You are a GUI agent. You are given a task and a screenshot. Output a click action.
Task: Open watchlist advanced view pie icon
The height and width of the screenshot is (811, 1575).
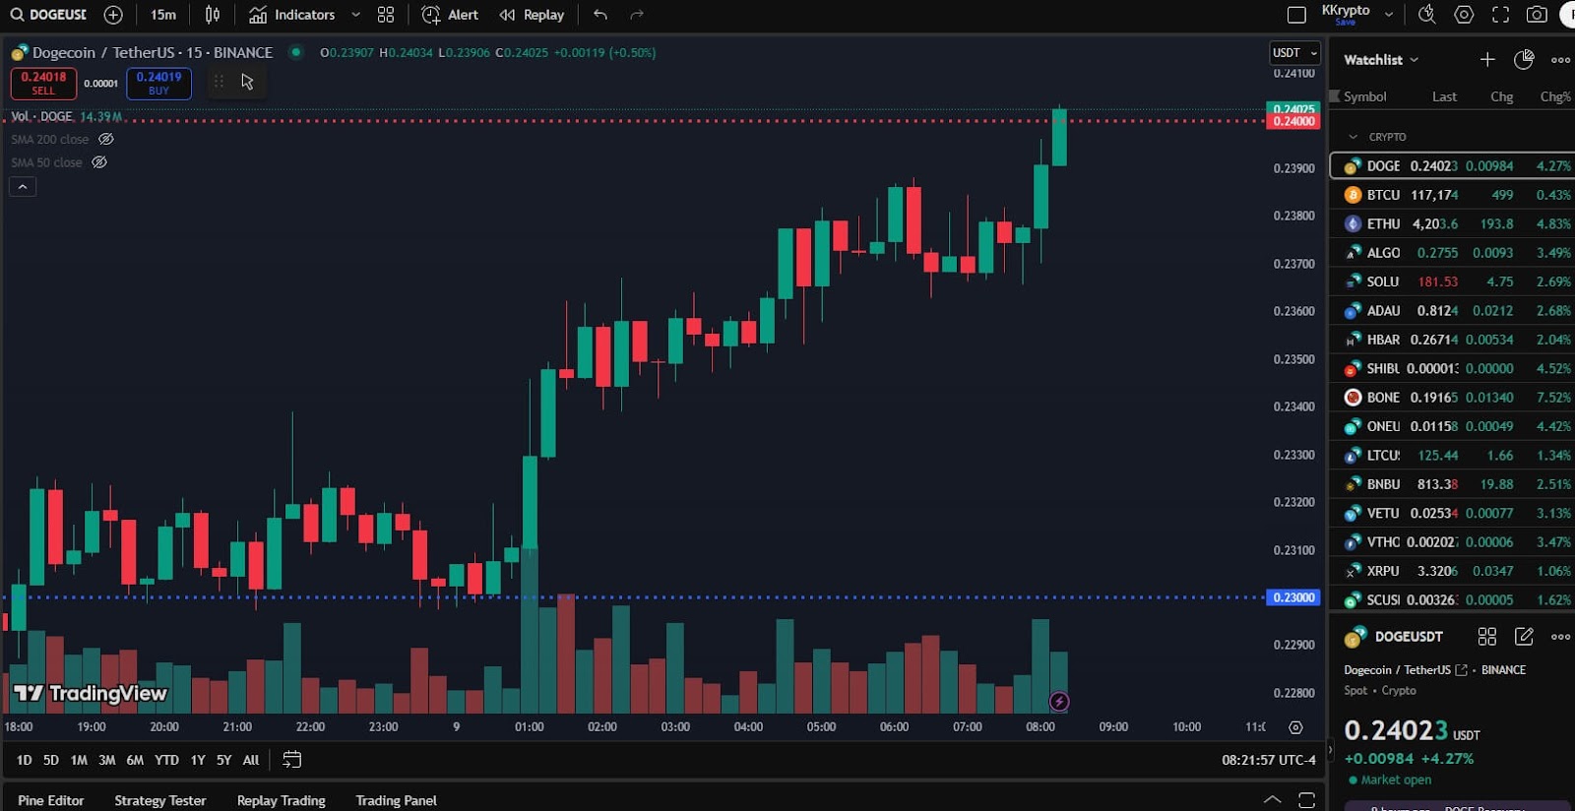coord(1524,60)
